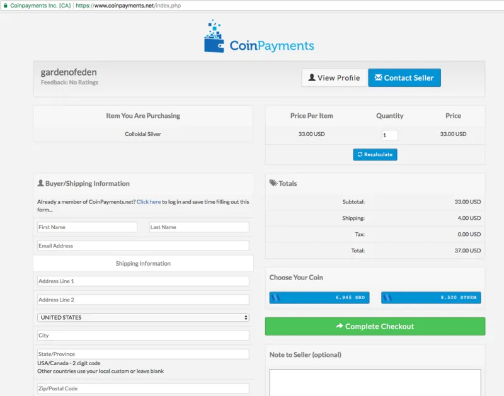
Task: Focus the Last Name field
Action: pyautogui.click(x=199, y=227)
